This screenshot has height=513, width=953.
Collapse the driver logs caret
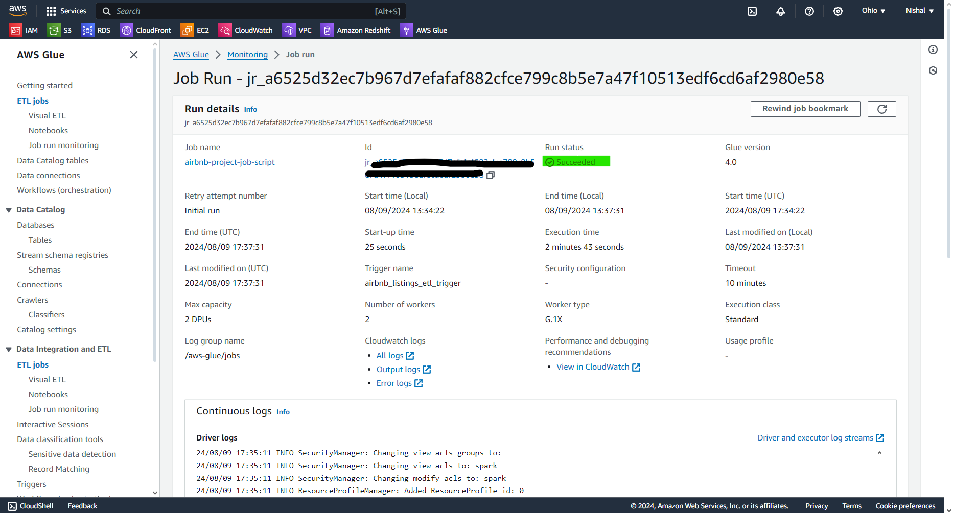879,453
